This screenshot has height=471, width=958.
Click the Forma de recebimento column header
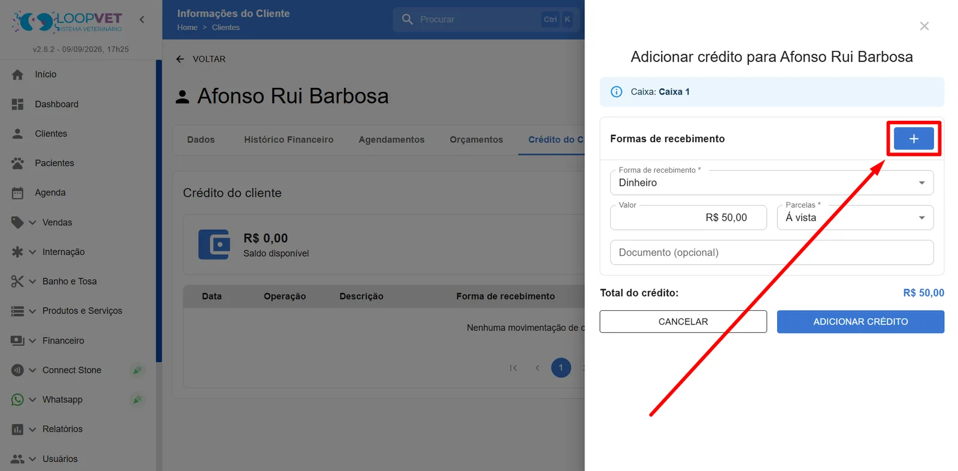click(x=505, y=296)
